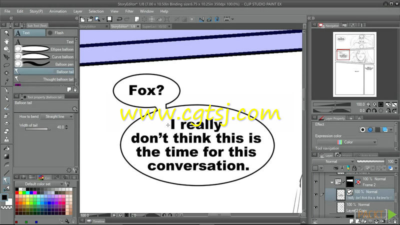Select the Eyedropper tool
The height and width of the screenshot is (225, 400).
(6, 81)
